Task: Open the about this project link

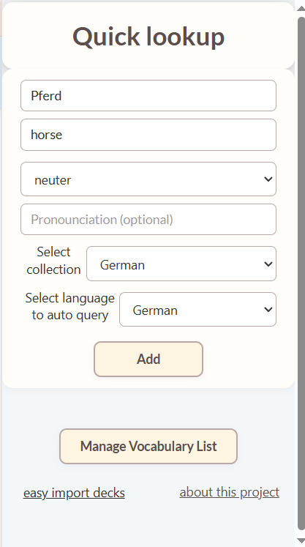Action: [x=230, y=492]
